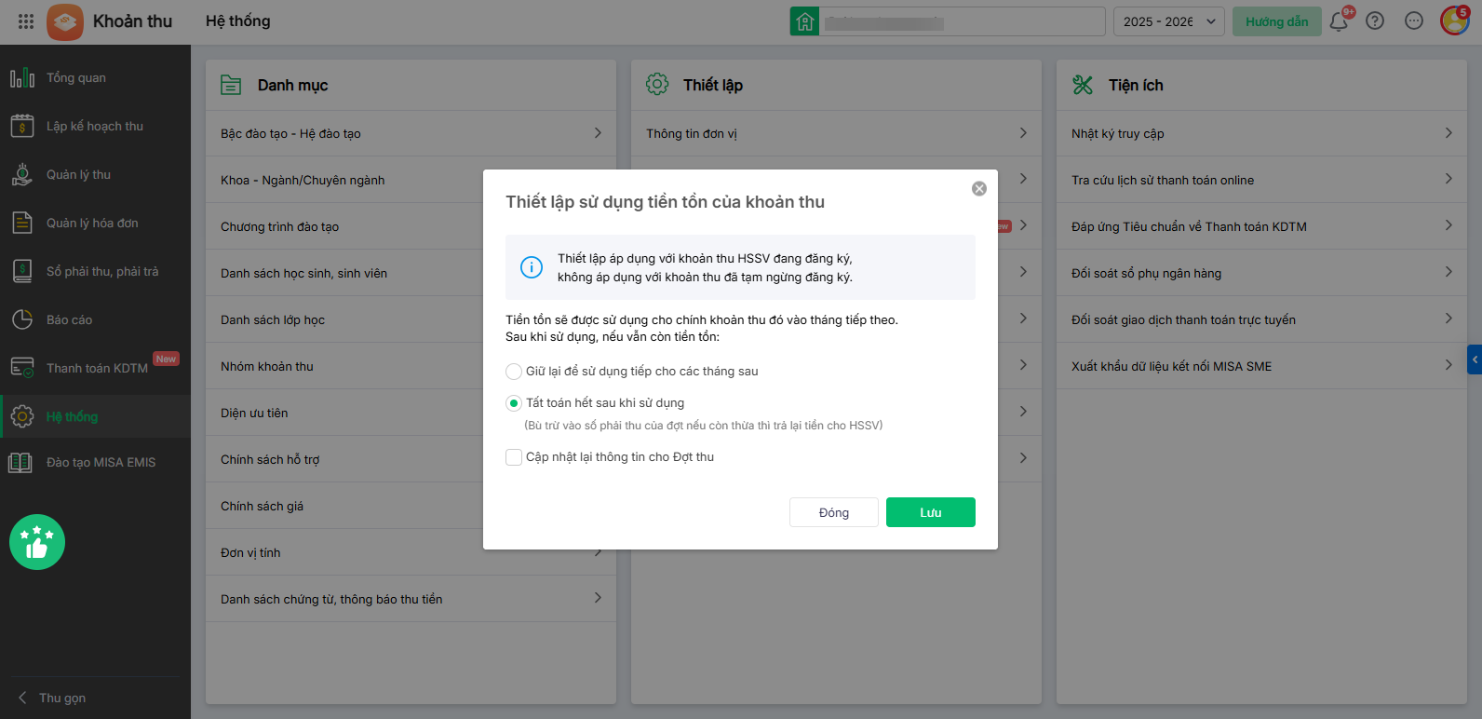Screen dimensions: 1482x719
Task: Tick "Cập nhật lại thông tin cho Đợt thu" checkbox
Action: (514, 457)
